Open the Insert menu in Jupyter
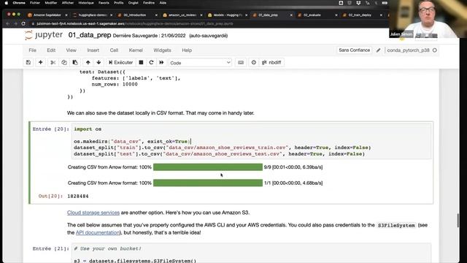This screenshot has height=263, width=467. [x=93, y=50]
